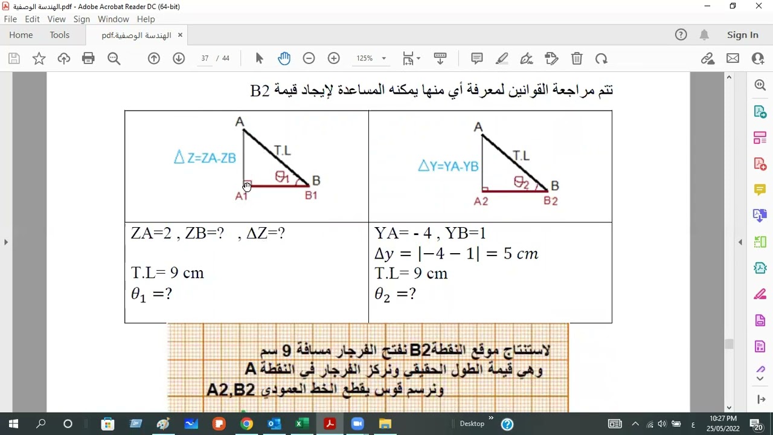Switch to the Home tab
The width and height of the screenshot is (773, 435).
(x=21, y=35)
